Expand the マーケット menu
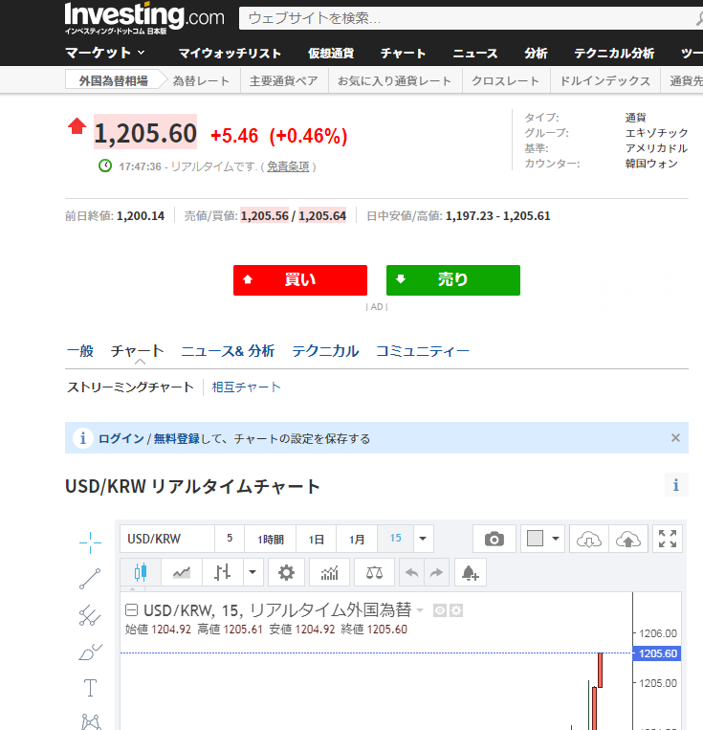The width and height of the screenshot is (703, 730). tap(105, 53)
